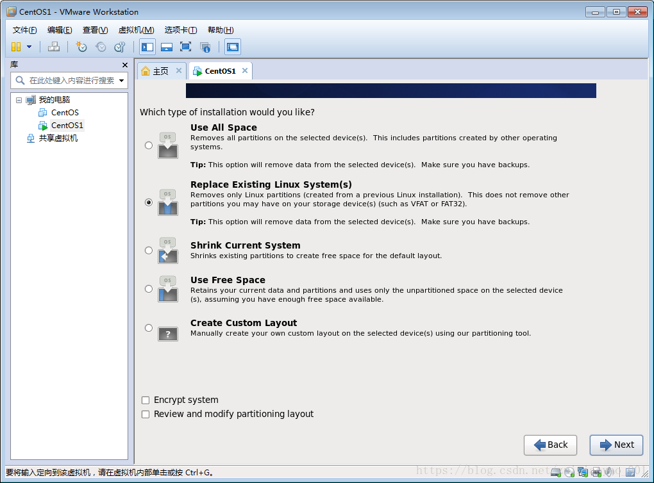This screenshot has width=654, height=483.
Task: Enable the Encrypt system checkbox
Action: coord(146,400)
